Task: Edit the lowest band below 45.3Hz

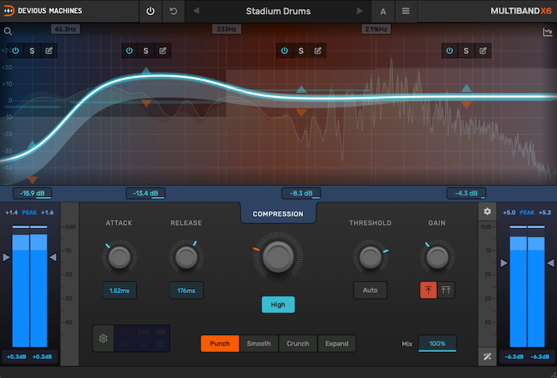Action: (49, 51)
